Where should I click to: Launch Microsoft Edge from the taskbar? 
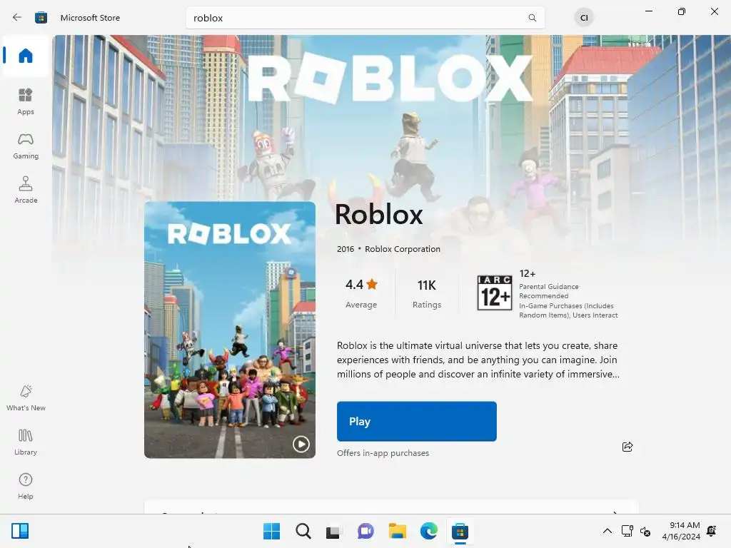(x=428, y=531)
